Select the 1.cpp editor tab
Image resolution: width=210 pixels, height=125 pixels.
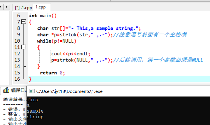click(40, 7)
